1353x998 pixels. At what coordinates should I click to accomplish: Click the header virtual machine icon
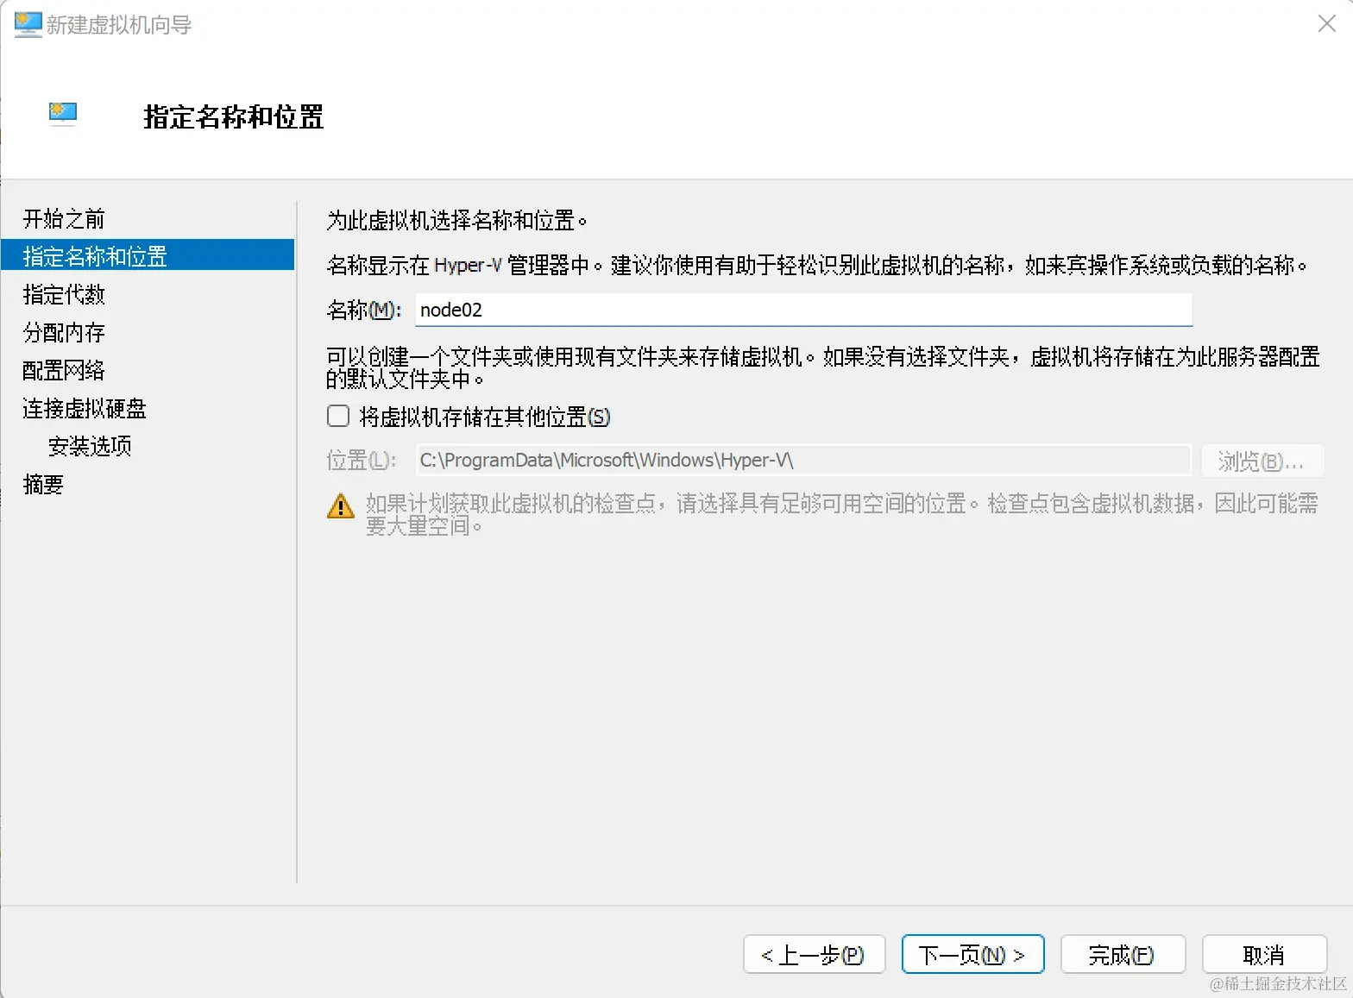click(63, 114)
